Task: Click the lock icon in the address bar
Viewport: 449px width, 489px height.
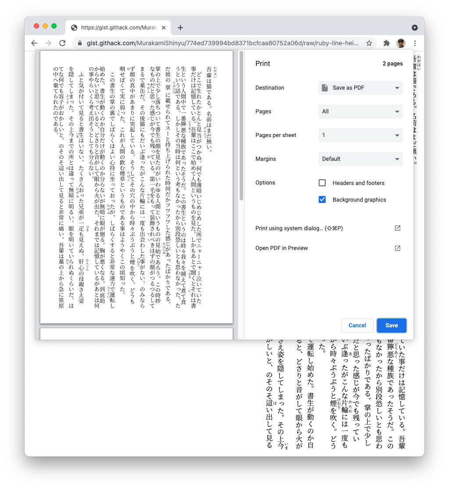Action: [80, 43]
